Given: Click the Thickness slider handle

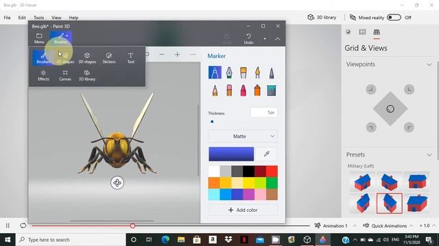Looking at the screenshot, I should pos(212,122).
